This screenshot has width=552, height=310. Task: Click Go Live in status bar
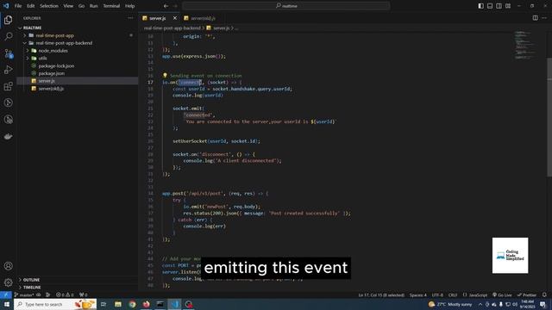tap(502, 294)
